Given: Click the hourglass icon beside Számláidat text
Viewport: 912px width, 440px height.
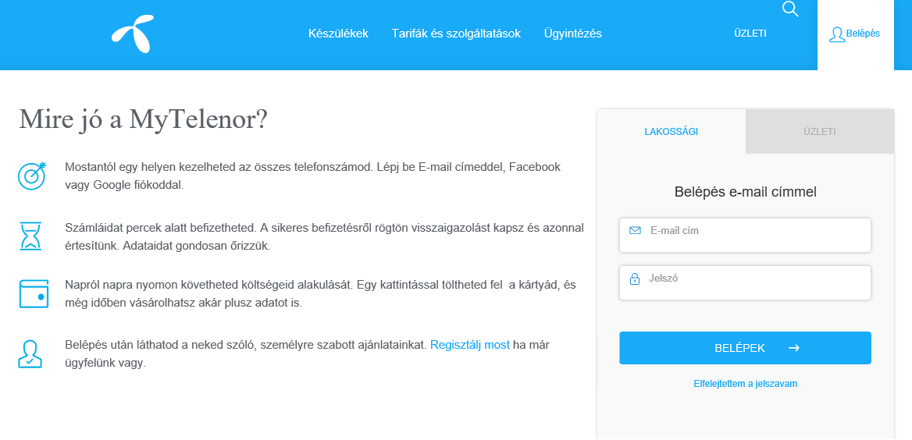Looking at the screenshot, I should (32, 236).
